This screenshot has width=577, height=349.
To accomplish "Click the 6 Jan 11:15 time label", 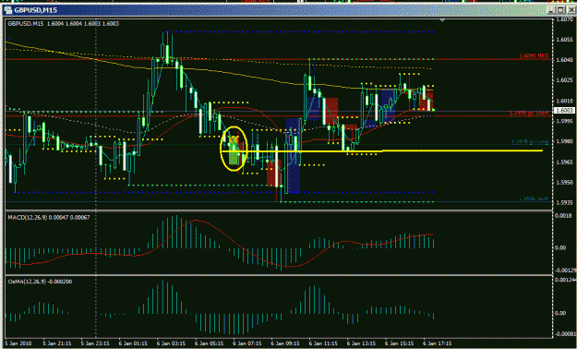I will click(x=324, y=343).
